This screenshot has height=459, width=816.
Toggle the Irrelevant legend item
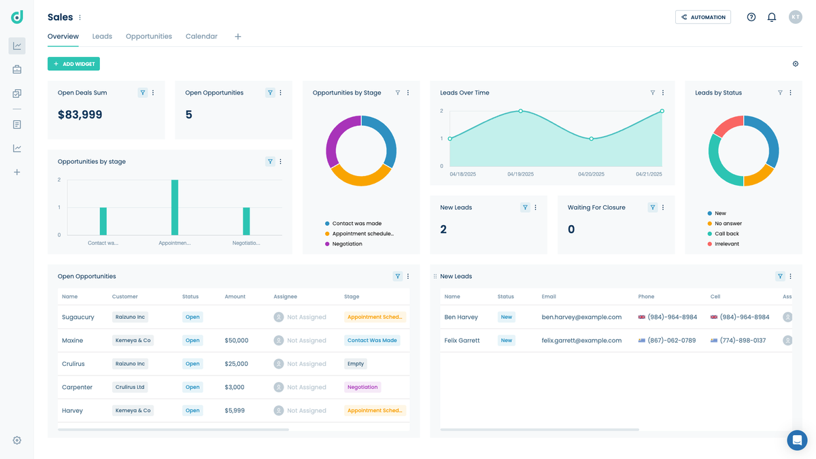(726, 244)
